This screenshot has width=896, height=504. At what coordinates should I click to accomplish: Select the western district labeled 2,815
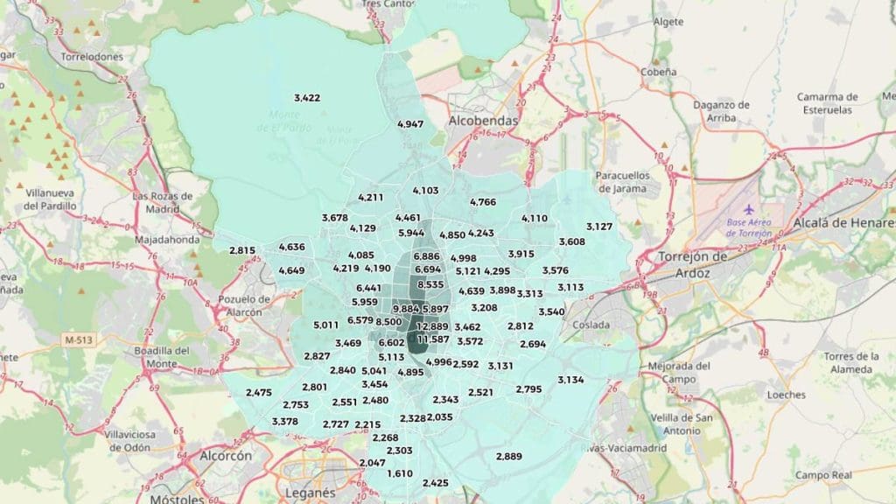pos(242,250)
